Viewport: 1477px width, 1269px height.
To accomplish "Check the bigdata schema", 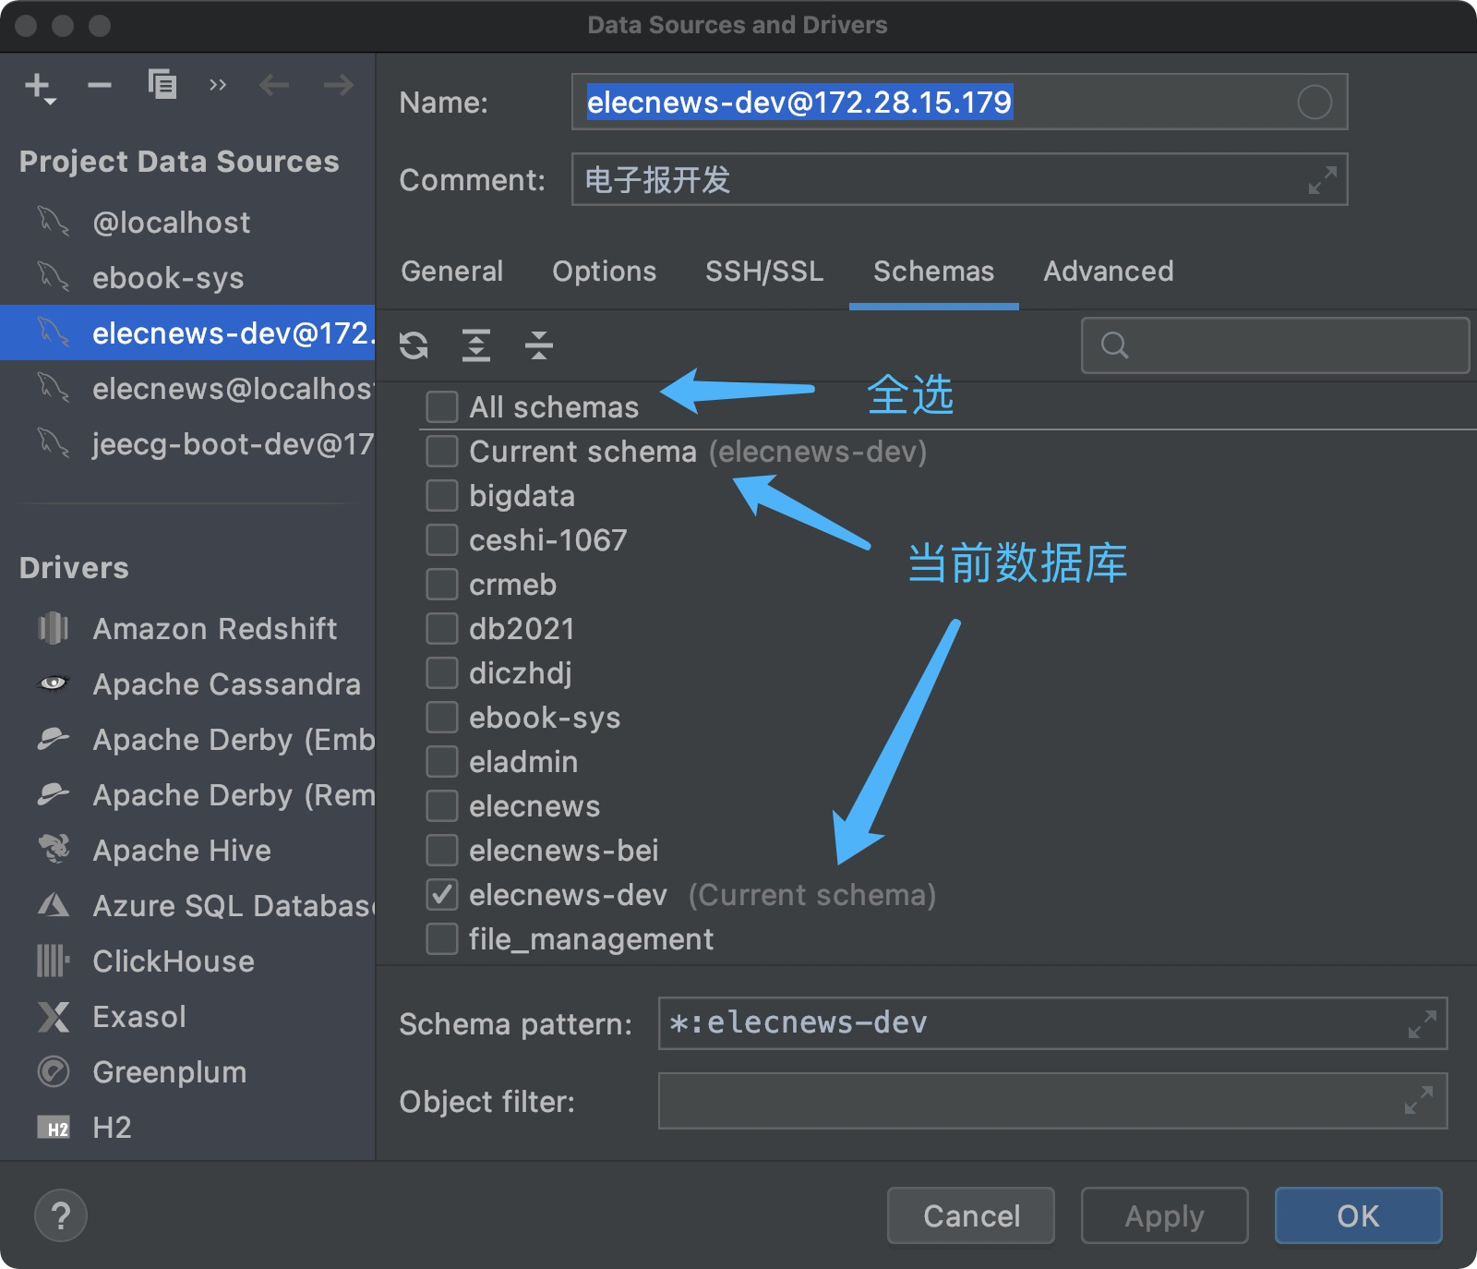I will (x=442, y=496).
